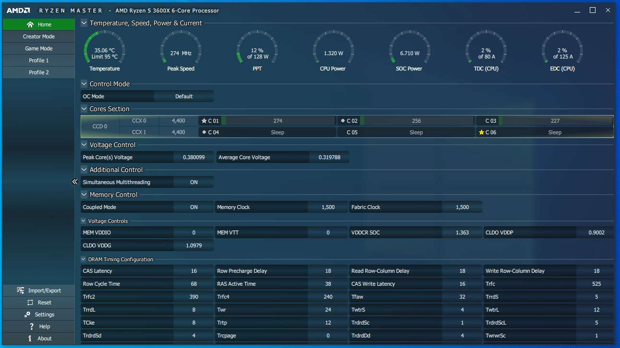Click the VDDCR SOC value 1.363
Viewport: 620px width, 348px height.
tap(463, 232)
